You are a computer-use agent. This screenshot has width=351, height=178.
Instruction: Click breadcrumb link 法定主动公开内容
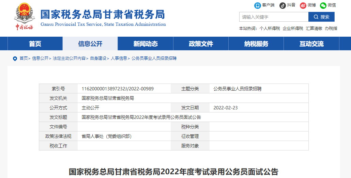(x=69, y=58)
